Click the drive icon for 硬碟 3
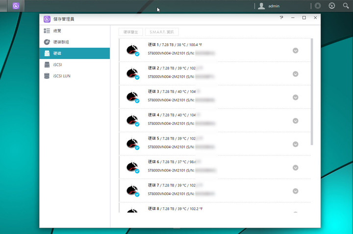 click(132, 97)
